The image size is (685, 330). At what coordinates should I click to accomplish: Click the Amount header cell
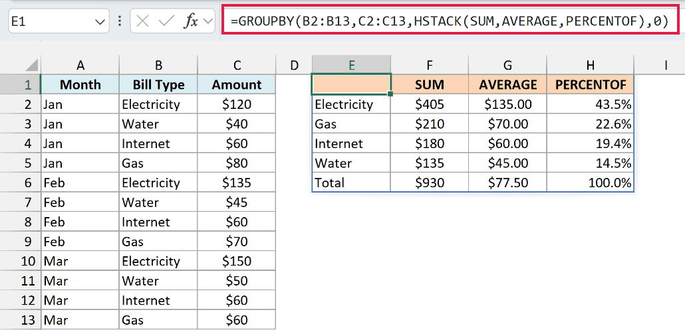[x=237, y=84]
